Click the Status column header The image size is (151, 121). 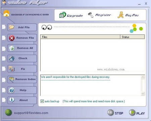132,37
